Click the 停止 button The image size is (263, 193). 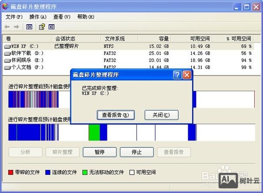pyautogui.click(x=136, y=152)
